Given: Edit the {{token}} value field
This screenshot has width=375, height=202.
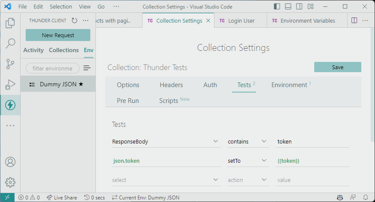Looking at the screenshot, I should pos(312,161).
